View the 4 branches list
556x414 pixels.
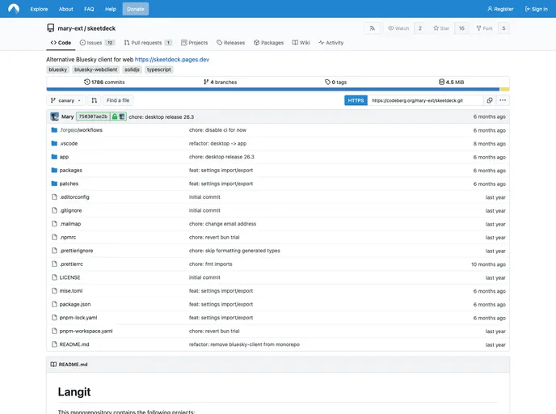click(x=220, y=82)
